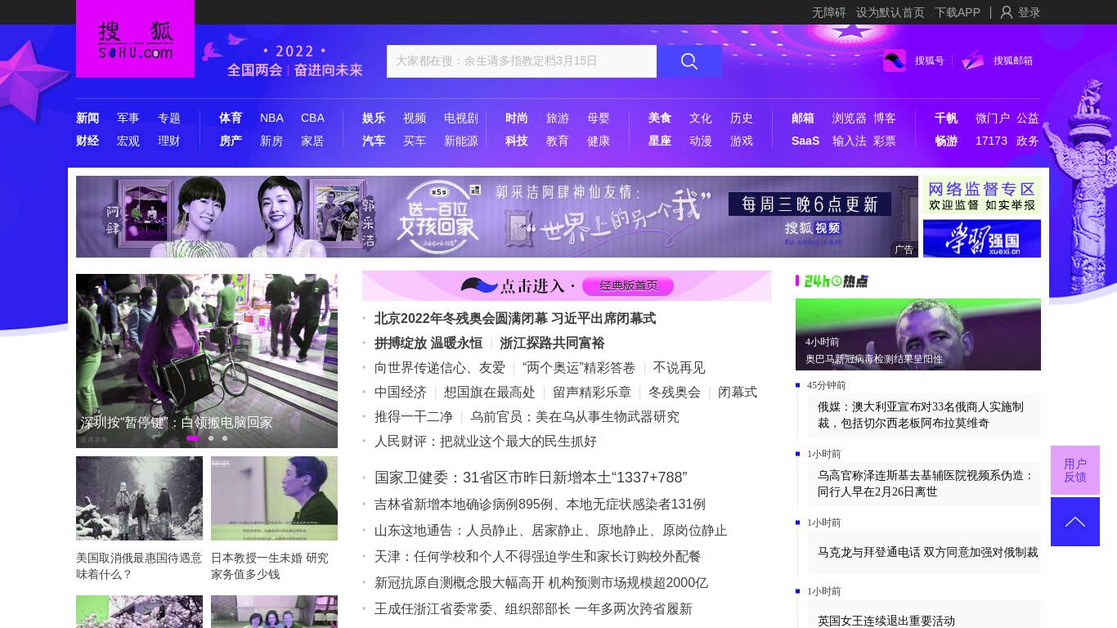Open the 房产 channel
Screen dimensions: 1117x628
pos(231,141)
